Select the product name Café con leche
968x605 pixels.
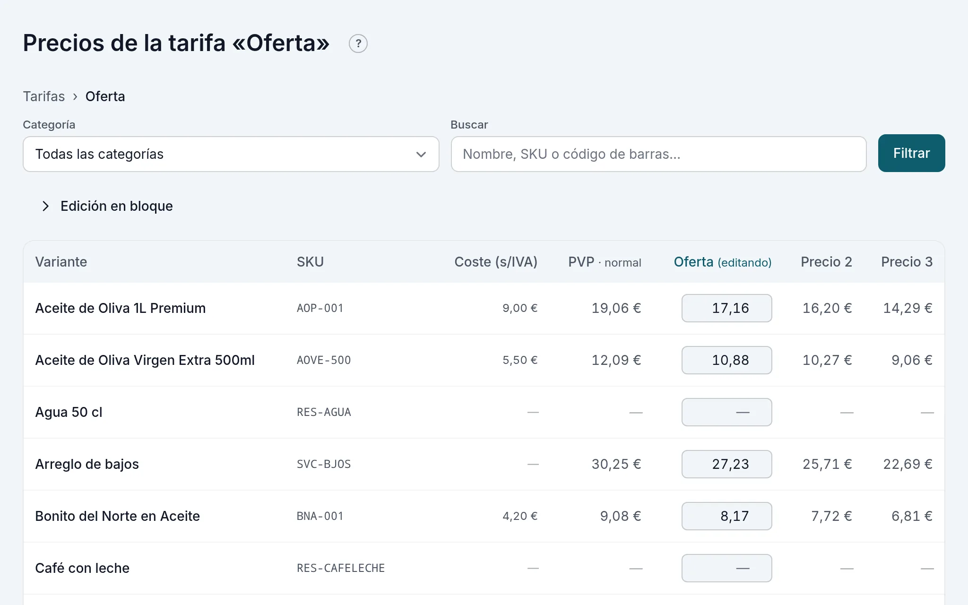click(82, 568)
